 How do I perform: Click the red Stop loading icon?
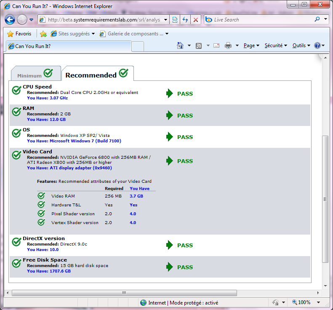(196, 20)
